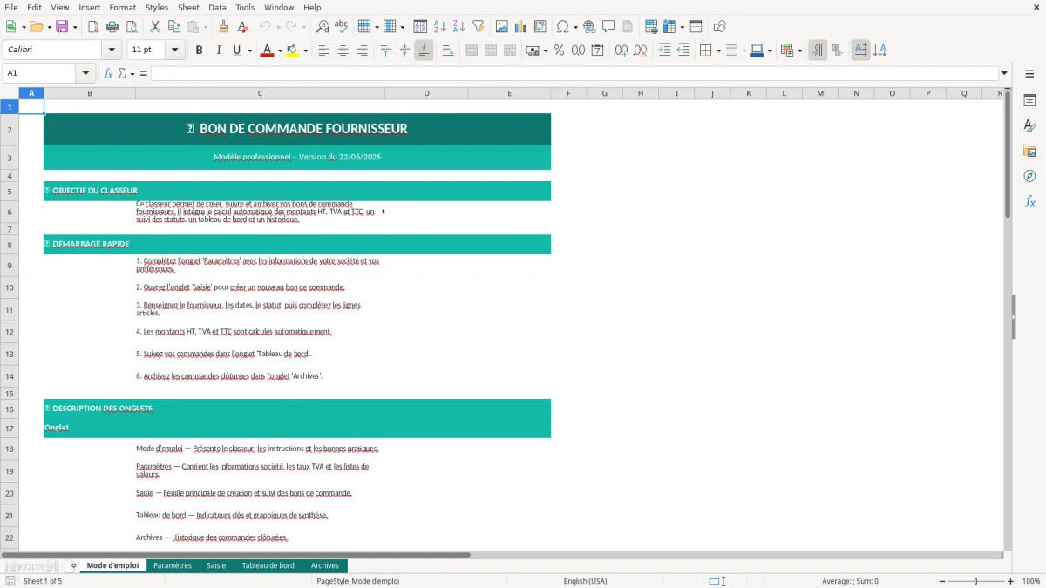Insert a pivot table
Viewport: 1046px width, 588px height.
pos(540,27)
